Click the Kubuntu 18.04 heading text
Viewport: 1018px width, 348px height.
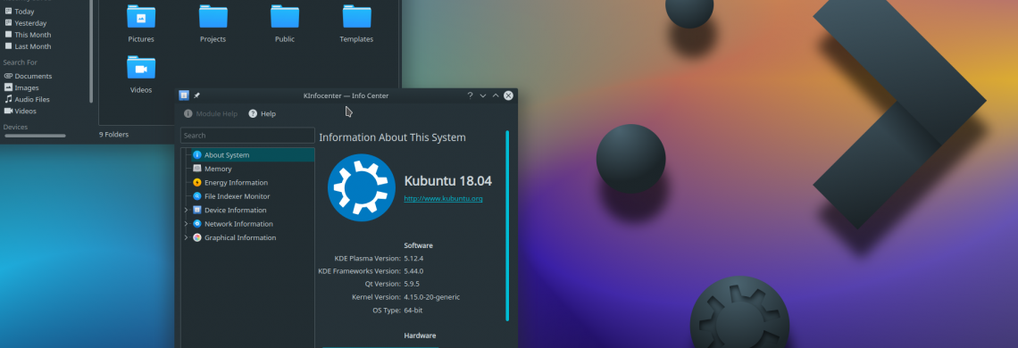[x=448, y=180]
